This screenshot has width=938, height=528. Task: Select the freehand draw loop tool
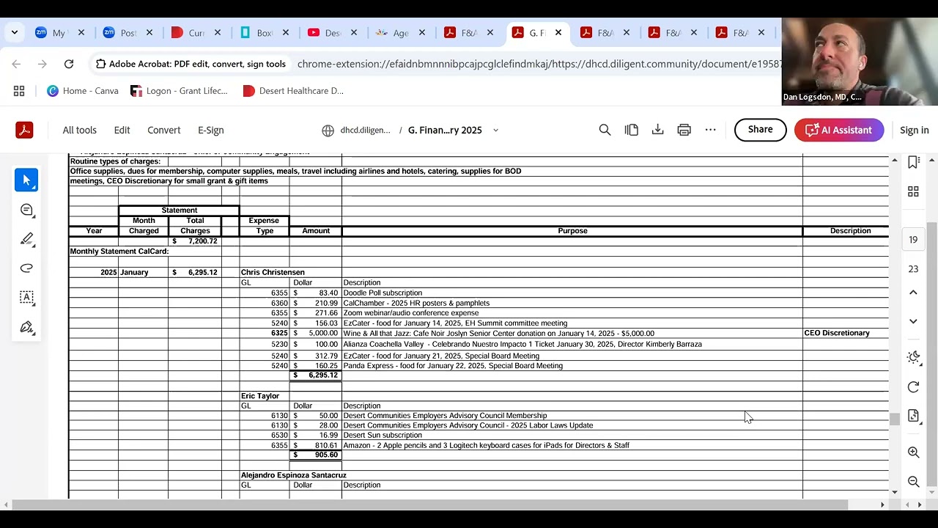(26, 268)
